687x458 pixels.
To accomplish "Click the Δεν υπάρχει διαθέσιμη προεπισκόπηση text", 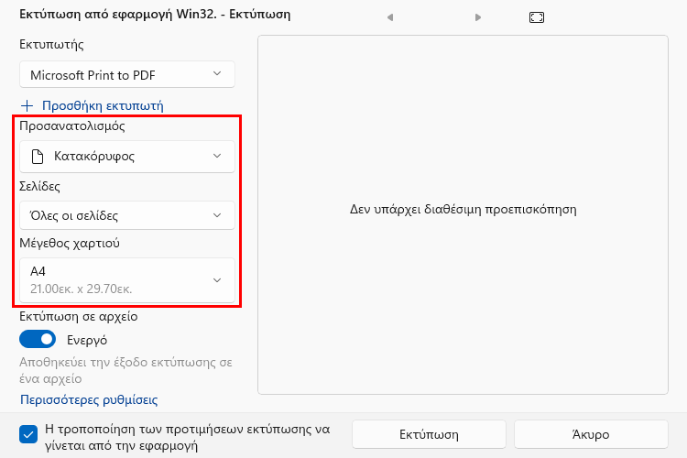I will 463,210.
